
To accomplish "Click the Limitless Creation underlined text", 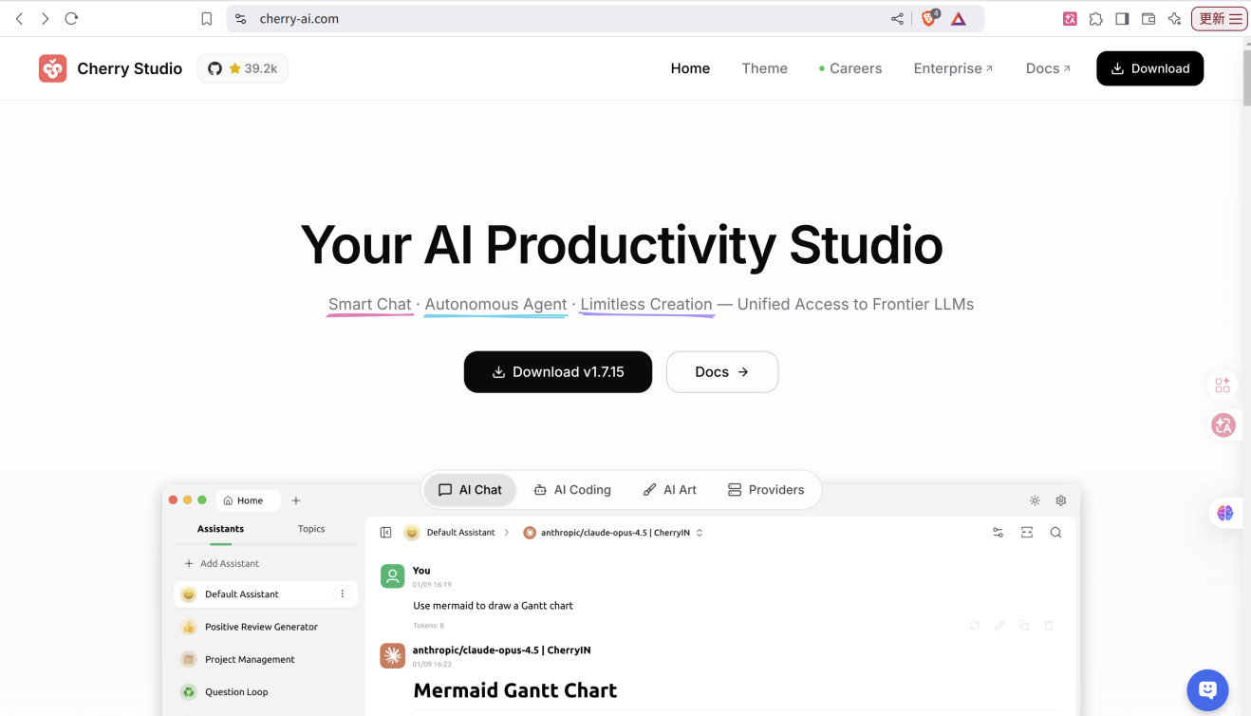I will pyautogui.click(x=646, y=305).
